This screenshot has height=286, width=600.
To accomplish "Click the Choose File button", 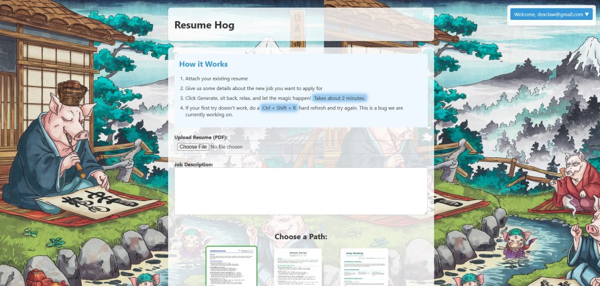I will [193, 147].
